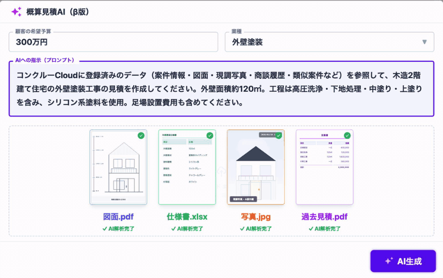Preview the 写真.jpg house photo thumbnail

(x=255, y=167)
